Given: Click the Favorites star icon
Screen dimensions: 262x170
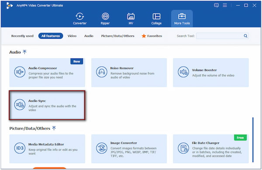Looking at the screenshot, I should pos(144,36).
